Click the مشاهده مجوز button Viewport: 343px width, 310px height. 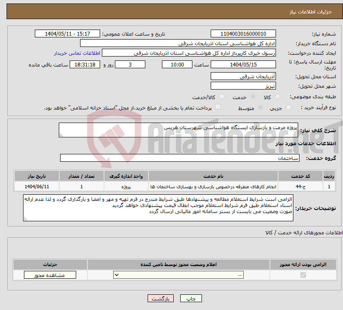point(50,275)
